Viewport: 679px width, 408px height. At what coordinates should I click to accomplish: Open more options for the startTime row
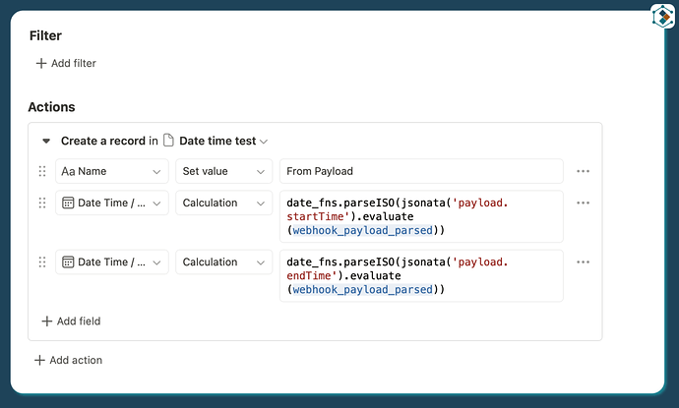click(x=583, y=203)
